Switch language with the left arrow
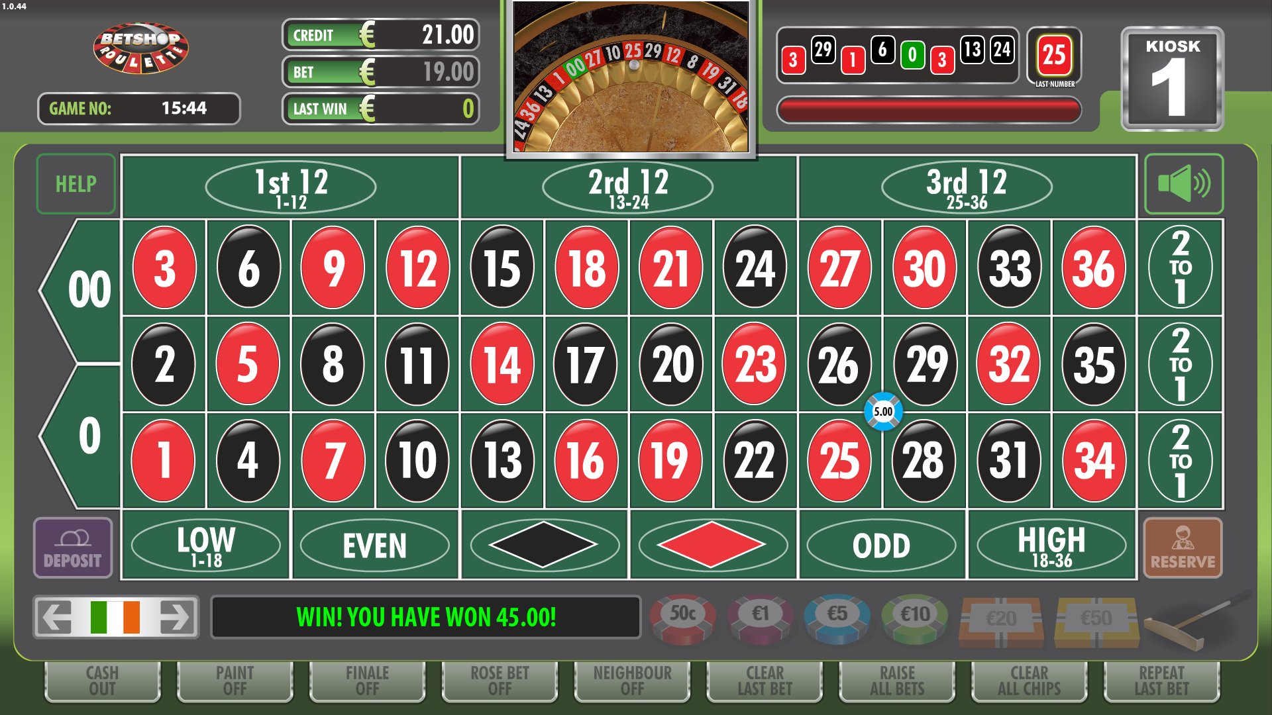The height and width of the screenshot is (715, 1272). (58, 618)
